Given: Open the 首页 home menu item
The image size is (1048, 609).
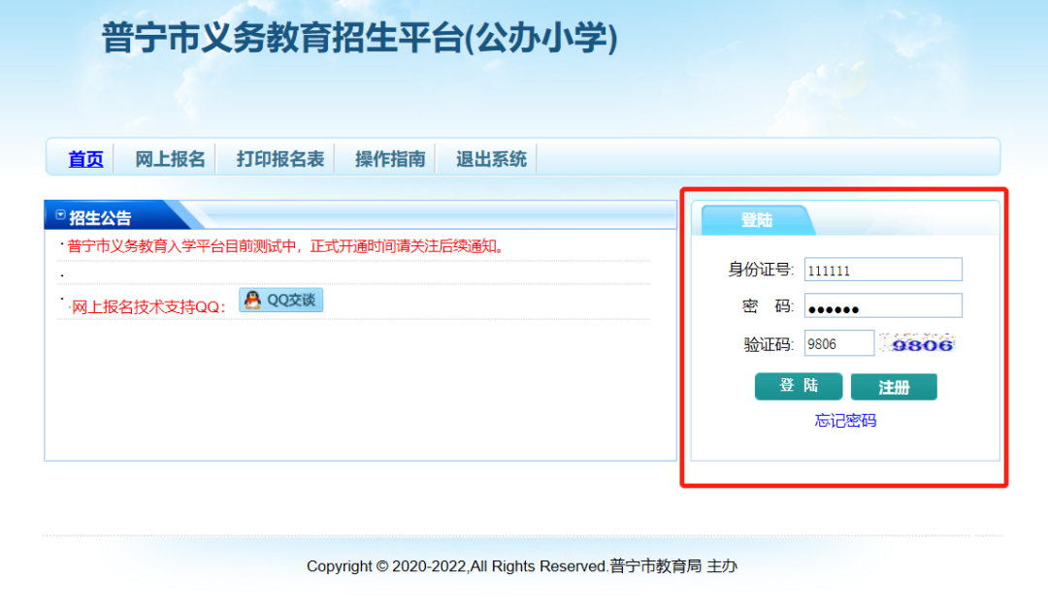Looking at the screenshot, I should click(x=85, y=159).
